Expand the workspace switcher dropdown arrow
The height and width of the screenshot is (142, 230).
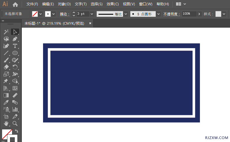click(185, 4)
